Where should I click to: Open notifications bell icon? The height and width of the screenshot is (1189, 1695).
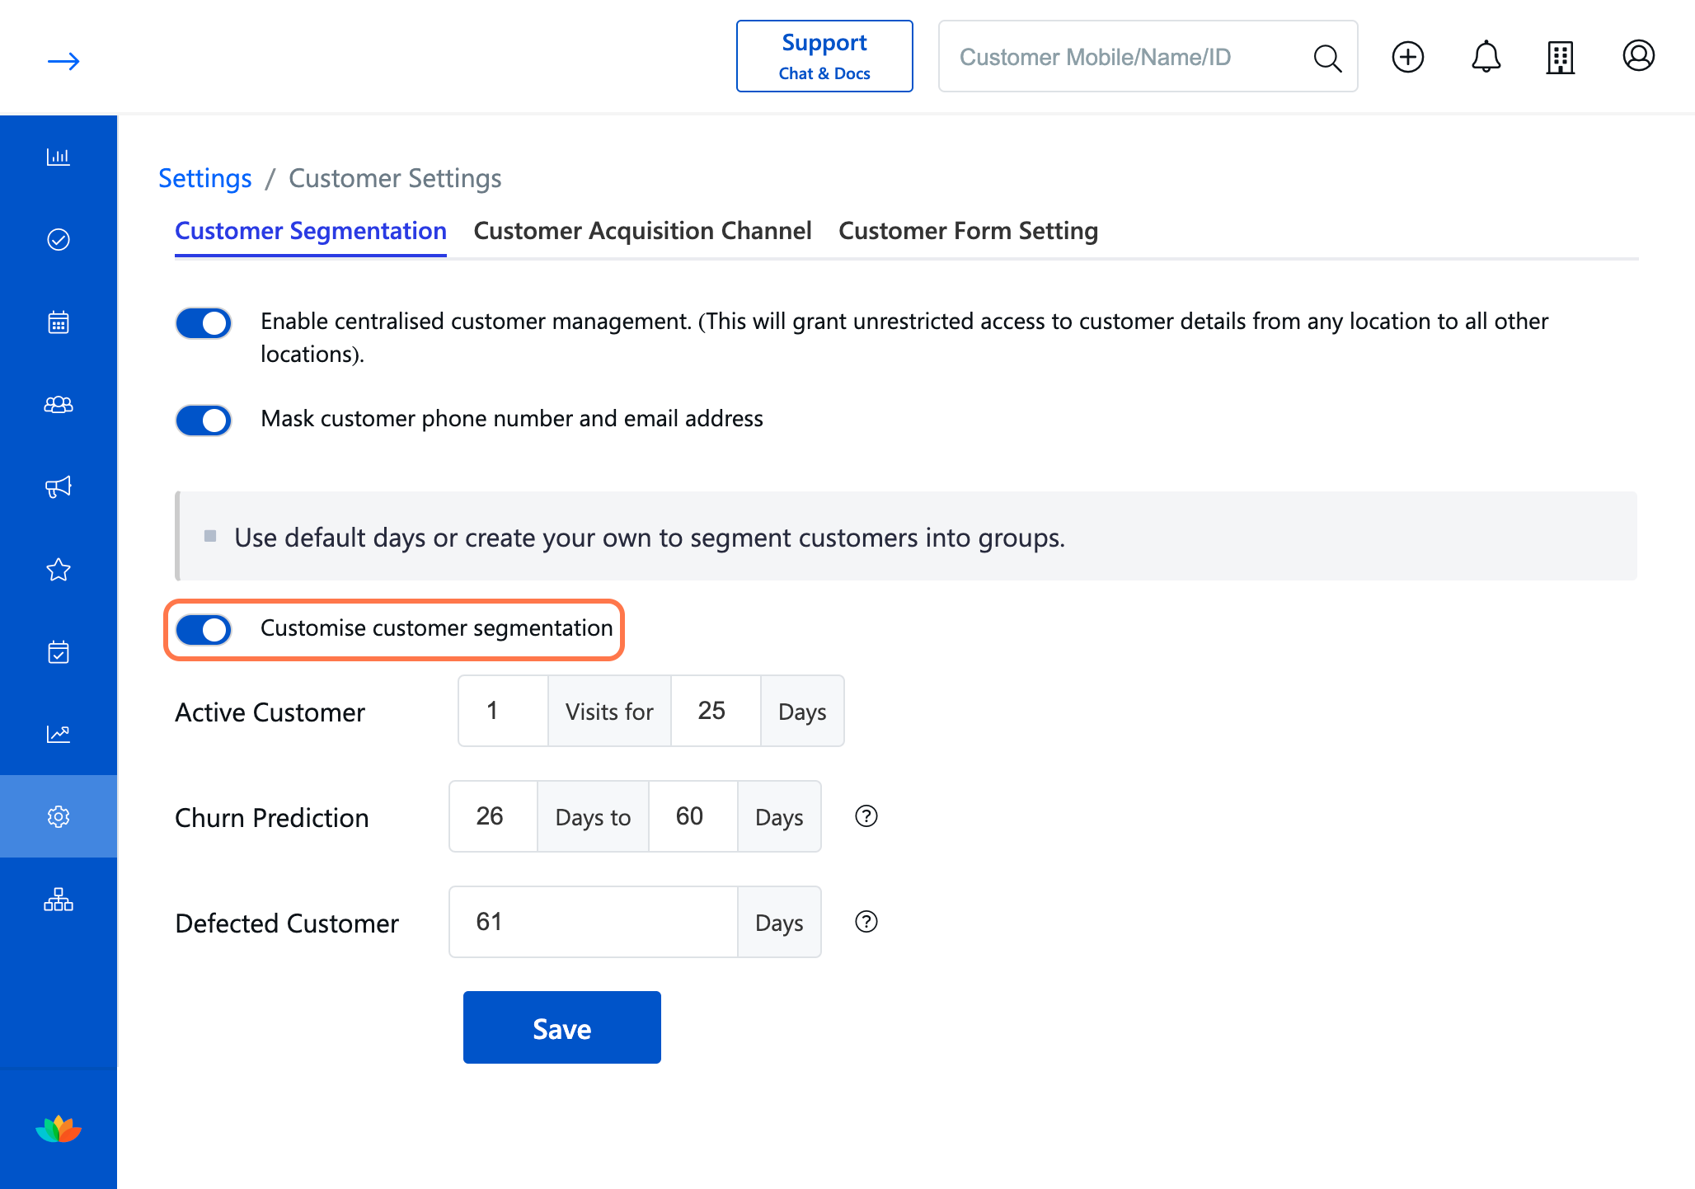point(1486,57)
